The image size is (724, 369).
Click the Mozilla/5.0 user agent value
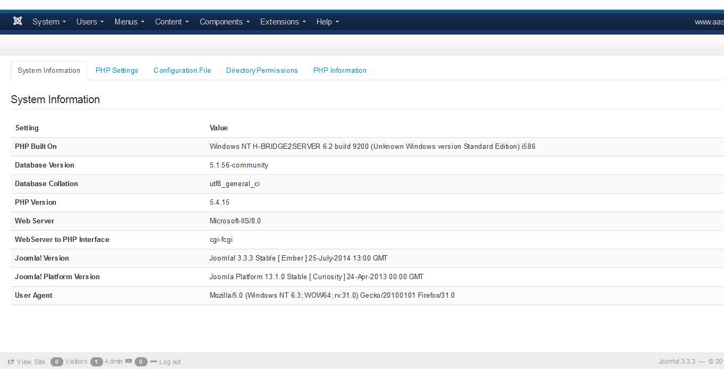pyautogui.click(x=332, y=295)
